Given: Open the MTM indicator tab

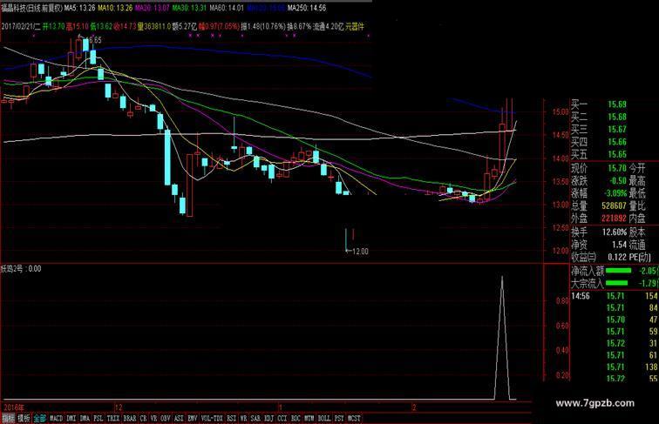Looking at the screenshot, I should 309,419.
